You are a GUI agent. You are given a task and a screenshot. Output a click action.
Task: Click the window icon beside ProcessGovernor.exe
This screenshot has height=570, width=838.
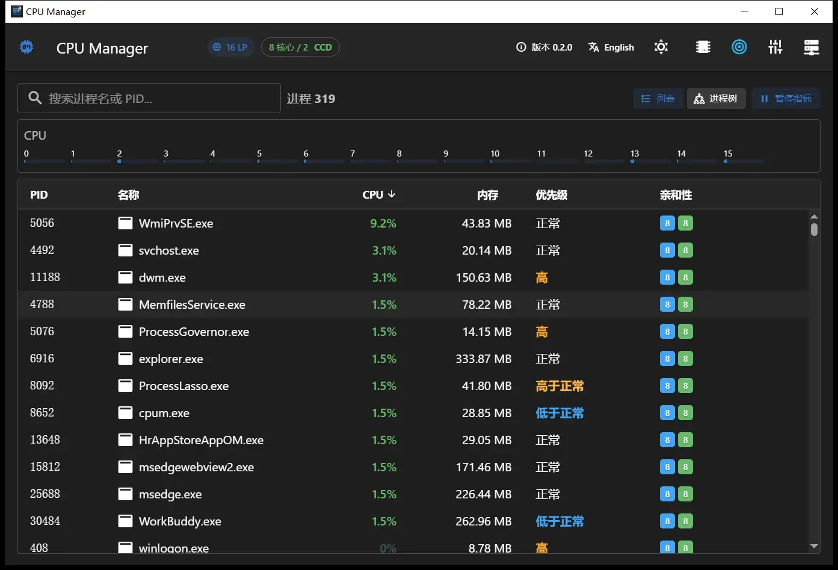point(125,332)
